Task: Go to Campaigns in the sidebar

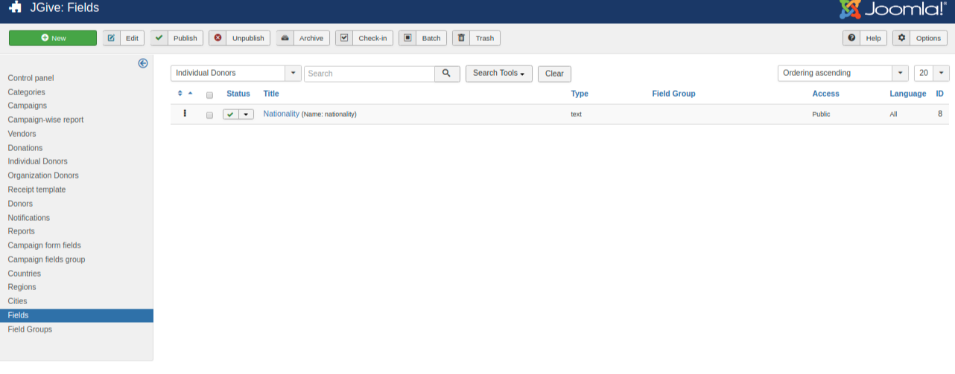Action: tap(27, 106)
